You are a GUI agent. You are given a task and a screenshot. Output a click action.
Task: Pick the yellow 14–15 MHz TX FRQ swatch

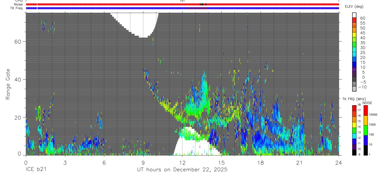[354, 125]
